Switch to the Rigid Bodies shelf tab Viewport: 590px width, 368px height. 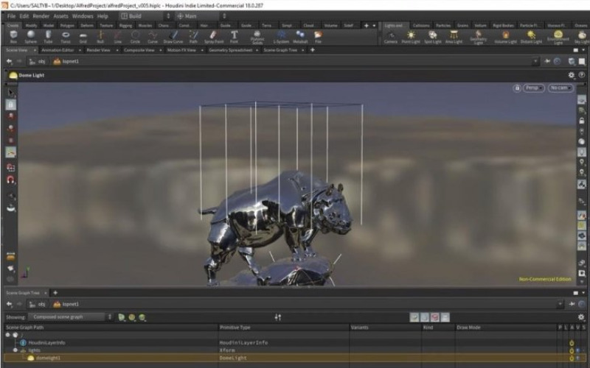[x=503, y=26]
